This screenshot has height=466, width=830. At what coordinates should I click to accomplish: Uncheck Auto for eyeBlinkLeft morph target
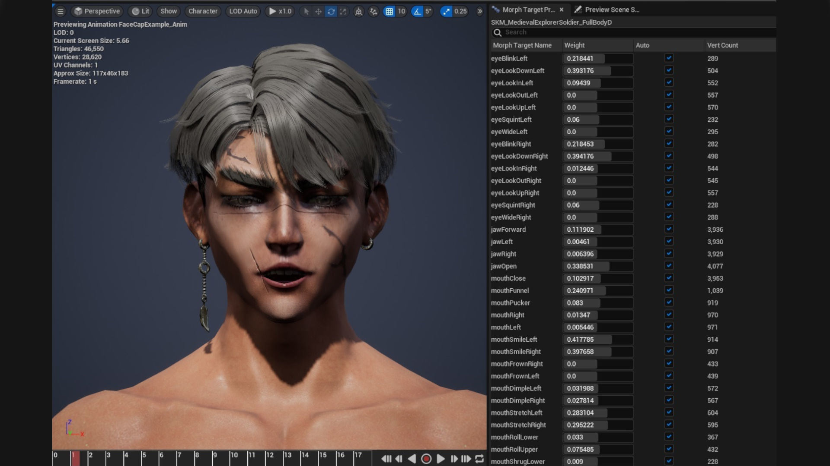point(669,58)
